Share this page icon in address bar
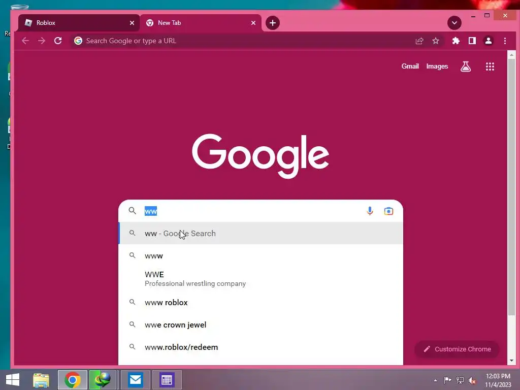This screenshot has width=520, height=390. click(x=419, y=41)
